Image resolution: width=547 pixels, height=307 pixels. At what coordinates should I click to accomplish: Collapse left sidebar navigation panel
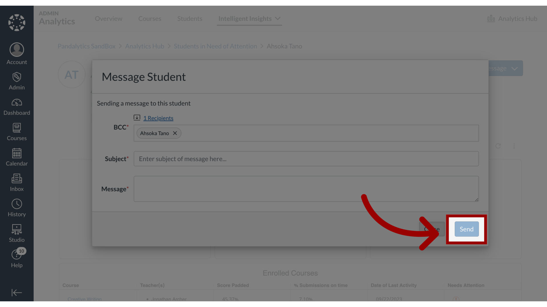pos(17,293)
